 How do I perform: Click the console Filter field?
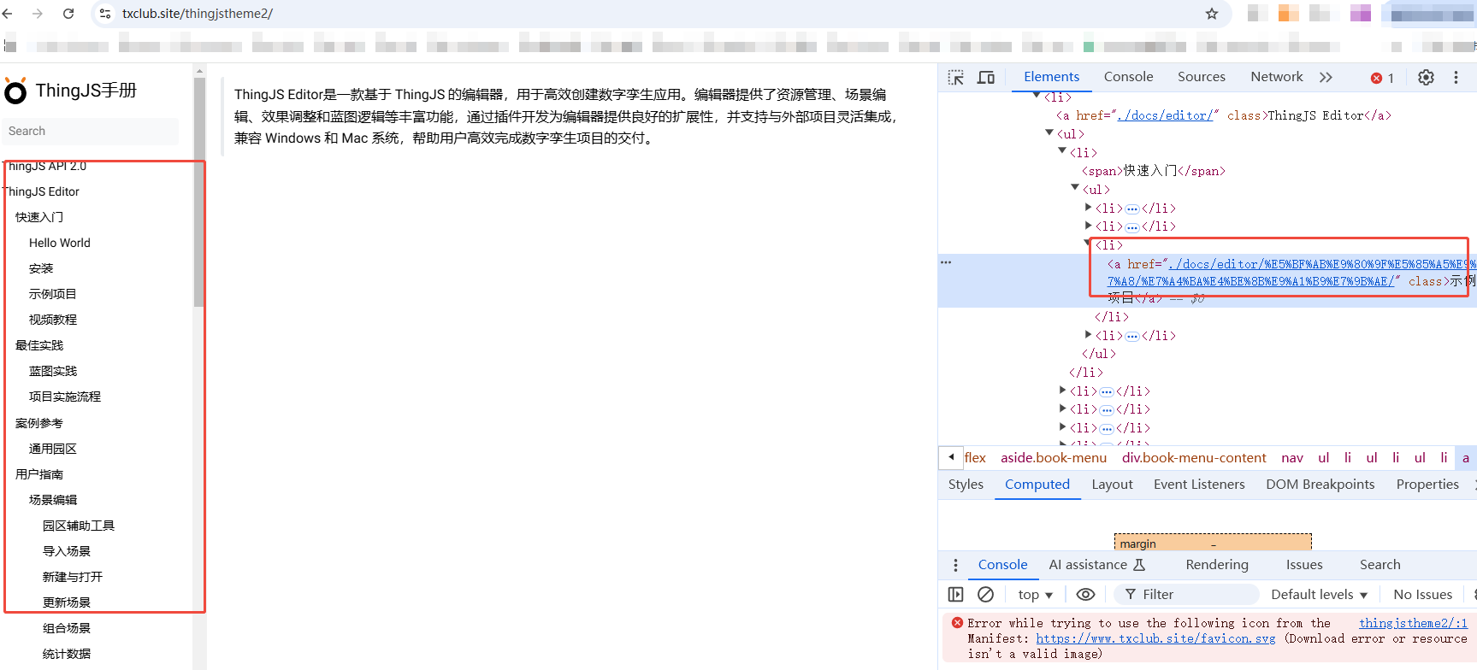coord(1187,595)
